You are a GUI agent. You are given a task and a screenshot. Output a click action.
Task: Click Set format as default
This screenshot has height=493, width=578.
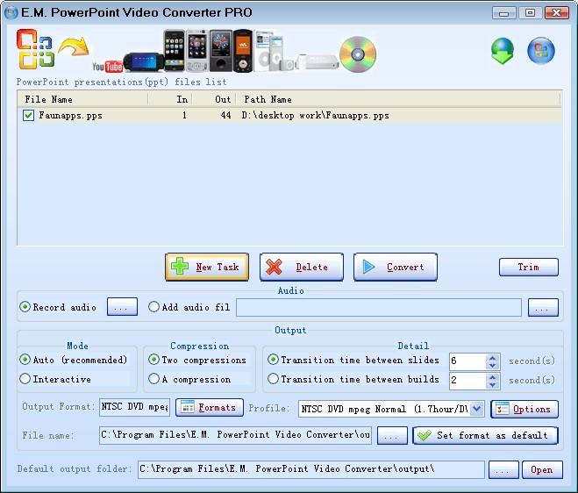coord(485,435)
